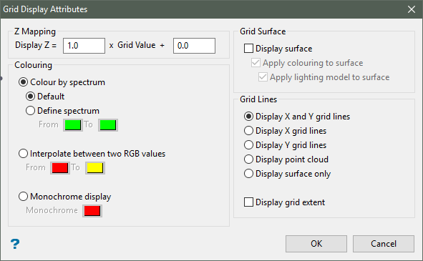423x261 pixels.
Task: Open the green spectrum From colour swatch
Action: (x=73, y=125)
